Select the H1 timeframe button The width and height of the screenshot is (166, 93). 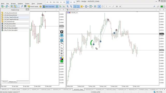point(61,2)
